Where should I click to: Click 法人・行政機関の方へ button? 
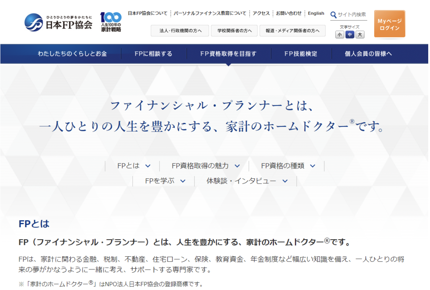coord(181,31)
